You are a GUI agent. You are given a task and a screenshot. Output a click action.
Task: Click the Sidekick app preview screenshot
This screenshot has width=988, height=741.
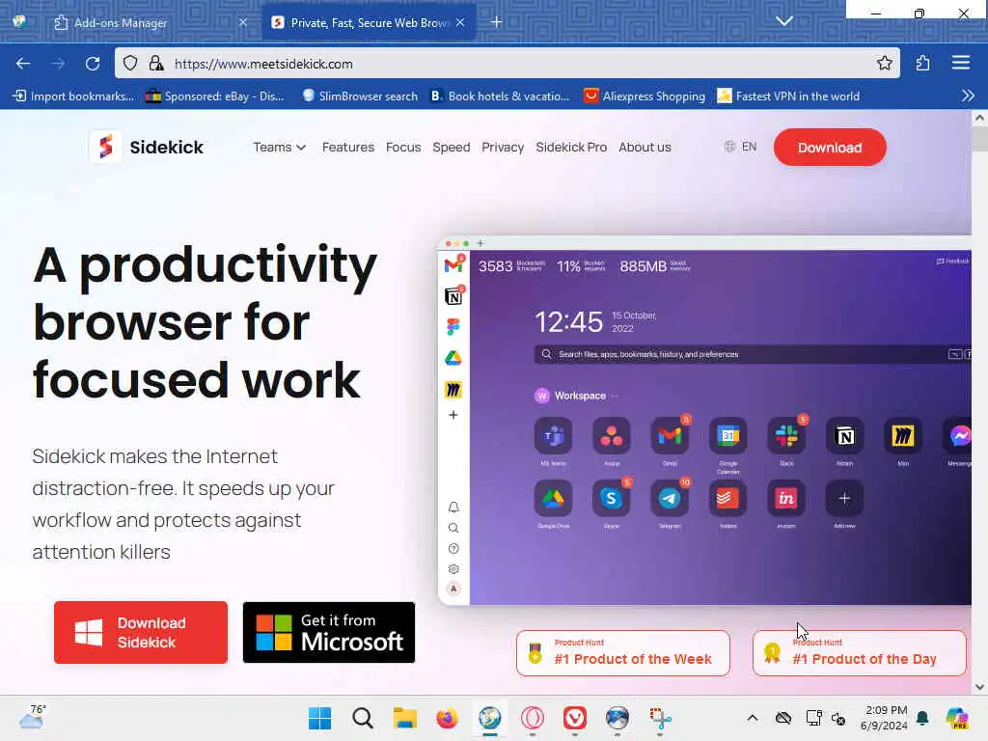pyautogui.click(x=704, y=421)
